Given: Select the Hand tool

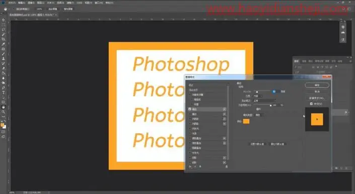Looking at the screenshot, I should tap(4, 107).
